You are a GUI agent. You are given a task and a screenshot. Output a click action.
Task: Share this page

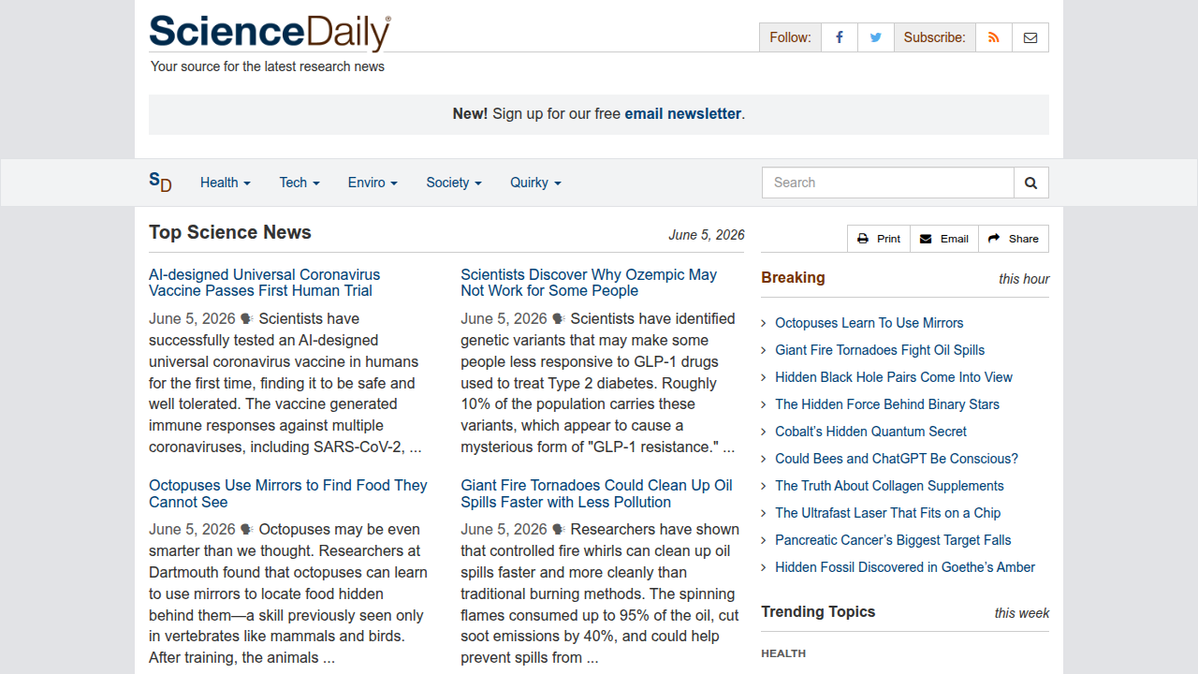click(1014, 239)
